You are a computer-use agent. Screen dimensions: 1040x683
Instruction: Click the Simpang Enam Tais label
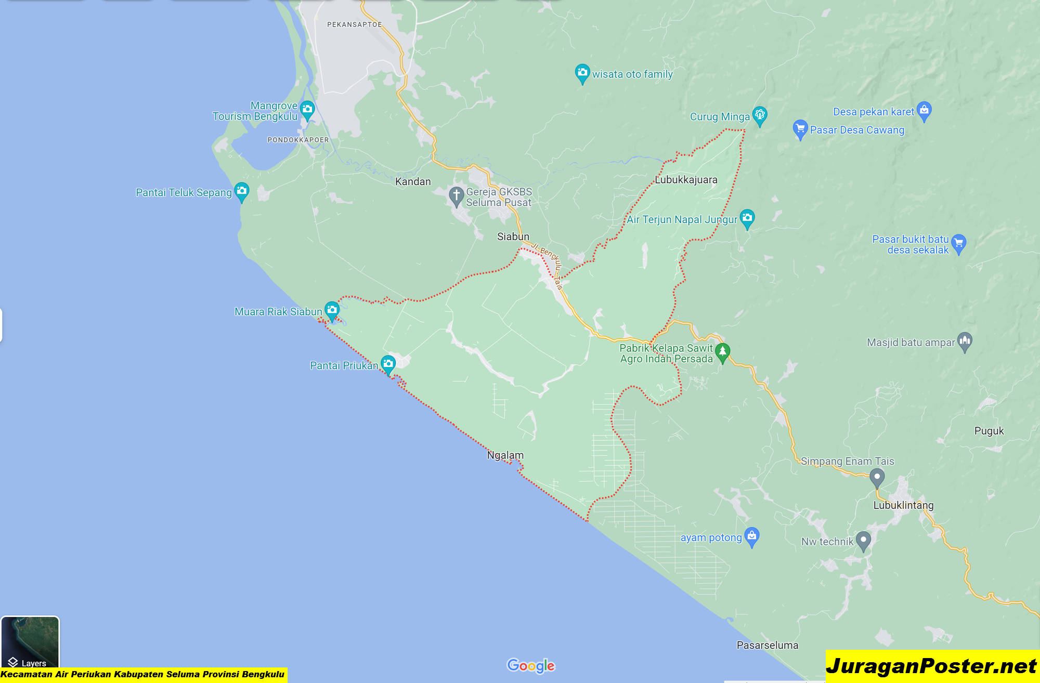(848, 461)
